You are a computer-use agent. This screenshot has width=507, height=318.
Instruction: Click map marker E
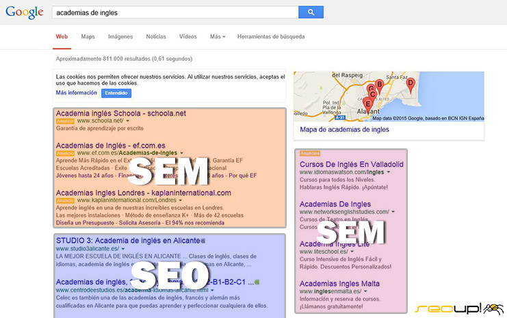coord(367,104)
